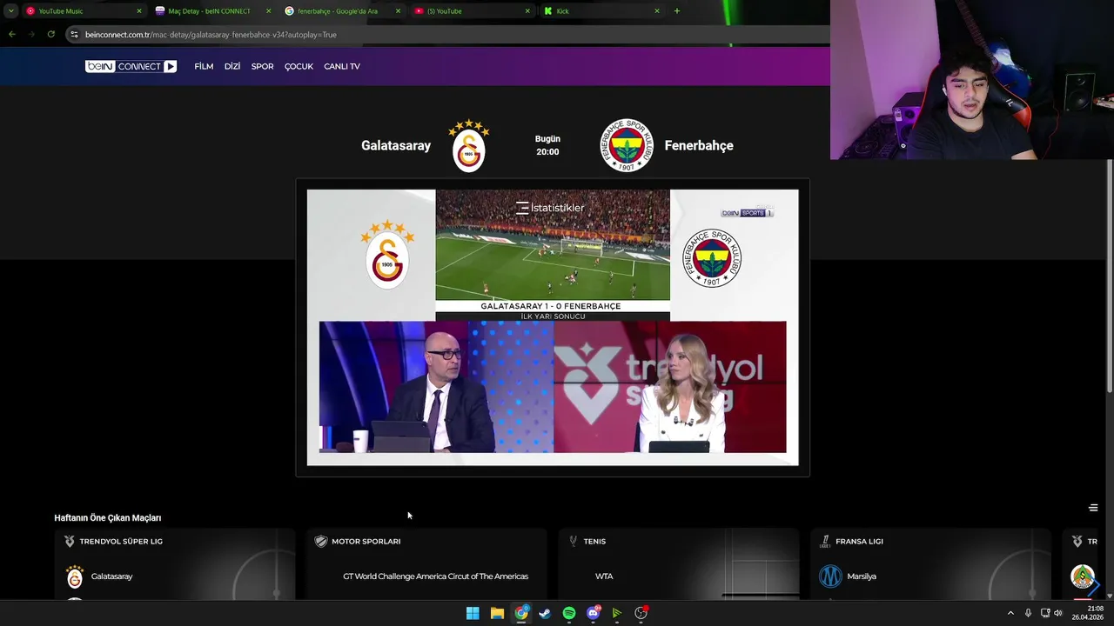Screen dimensions: 1114x626
Task: Open the volume control tray icon
Action: (x=1058, y=613)
